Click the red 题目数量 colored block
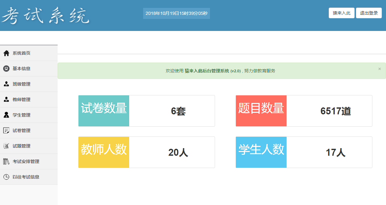This screenshot has width=386, height=205. point(261,111)
